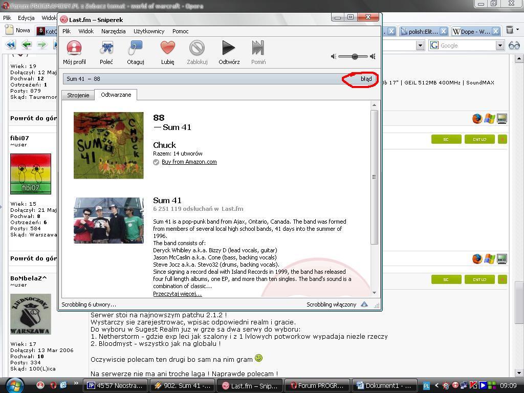Click Opera's rewind navigation icon
Screen dimensions: 524x393
tap(11, 45)
